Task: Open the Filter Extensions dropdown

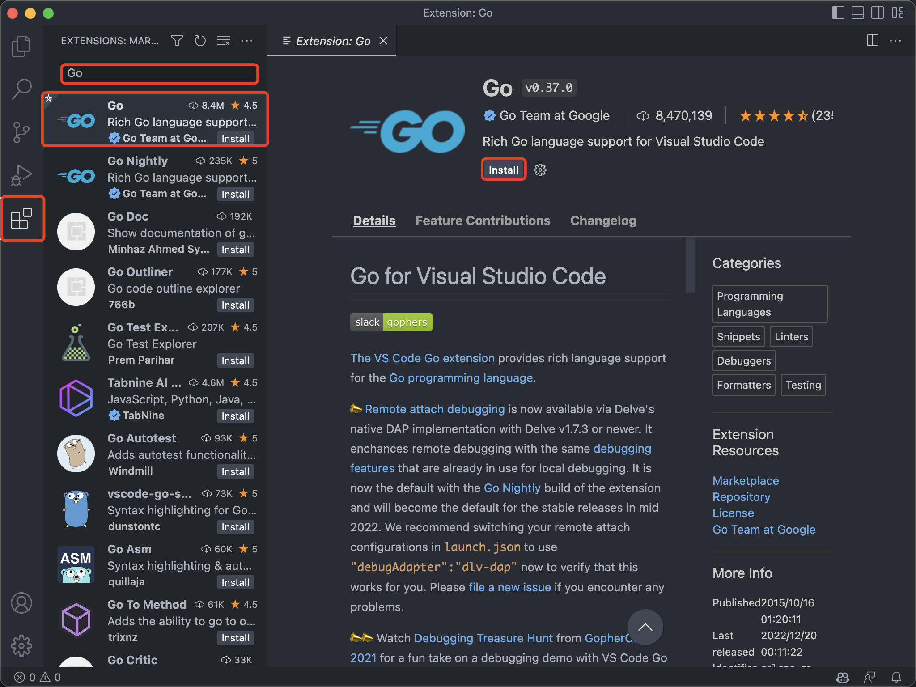Action: (177, 41)
